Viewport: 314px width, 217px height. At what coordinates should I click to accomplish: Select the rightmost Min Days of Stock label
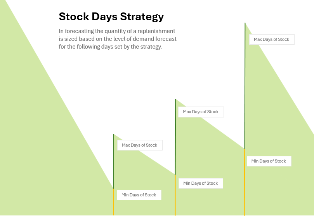pyautogui.click(x=269, y=161)
